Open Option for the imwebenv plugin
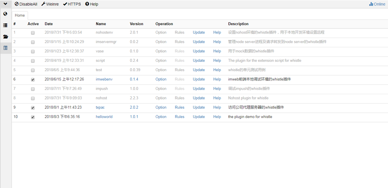This screenshot has height=188, width=388. click(160, 79)
